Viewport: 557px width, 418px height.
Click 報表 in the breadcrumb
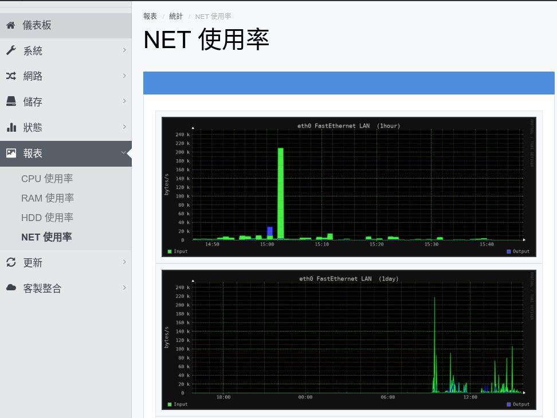[150, 17]
